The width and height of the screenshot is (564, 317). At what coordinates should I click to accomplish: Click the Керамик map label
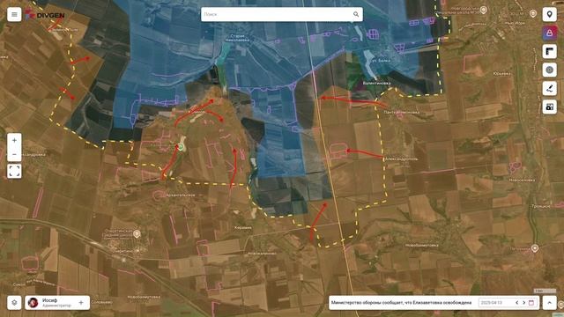[x=243, y=227]
